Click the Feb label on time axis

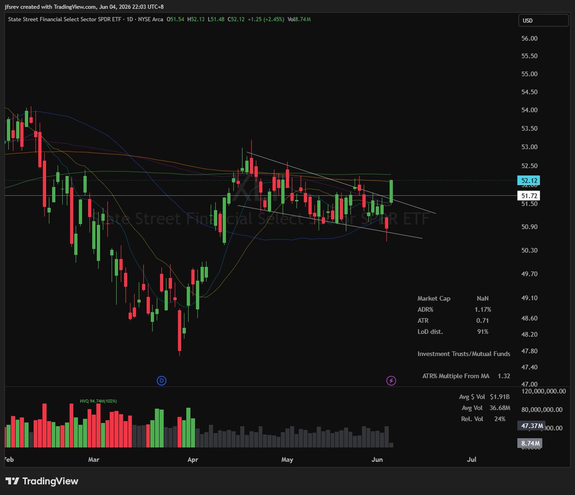point(9,460)
